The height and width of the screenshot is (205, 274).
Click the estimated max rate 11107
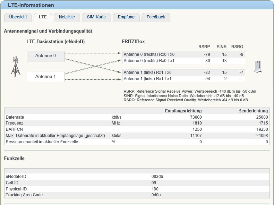pos(196,136)
